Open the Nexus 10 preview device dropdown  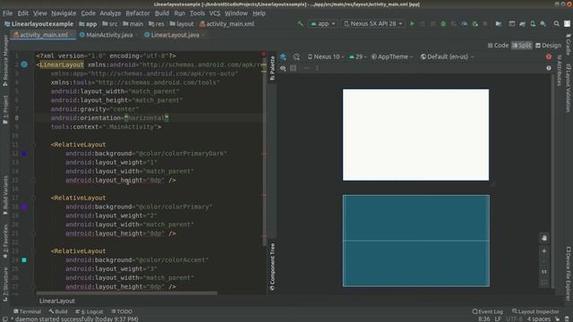point(326,56)
